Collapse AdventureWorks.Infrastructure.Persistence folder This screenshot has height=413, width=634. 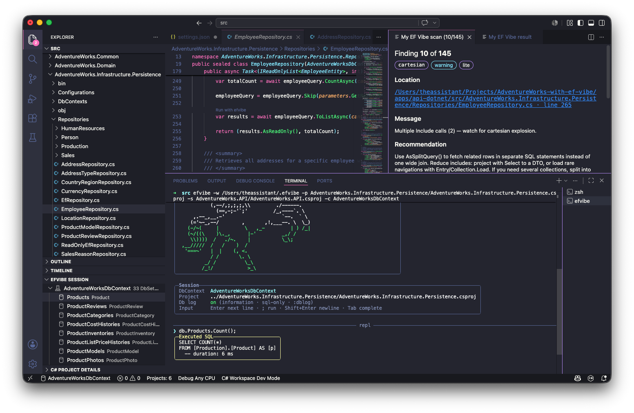[x=50, y=74]
